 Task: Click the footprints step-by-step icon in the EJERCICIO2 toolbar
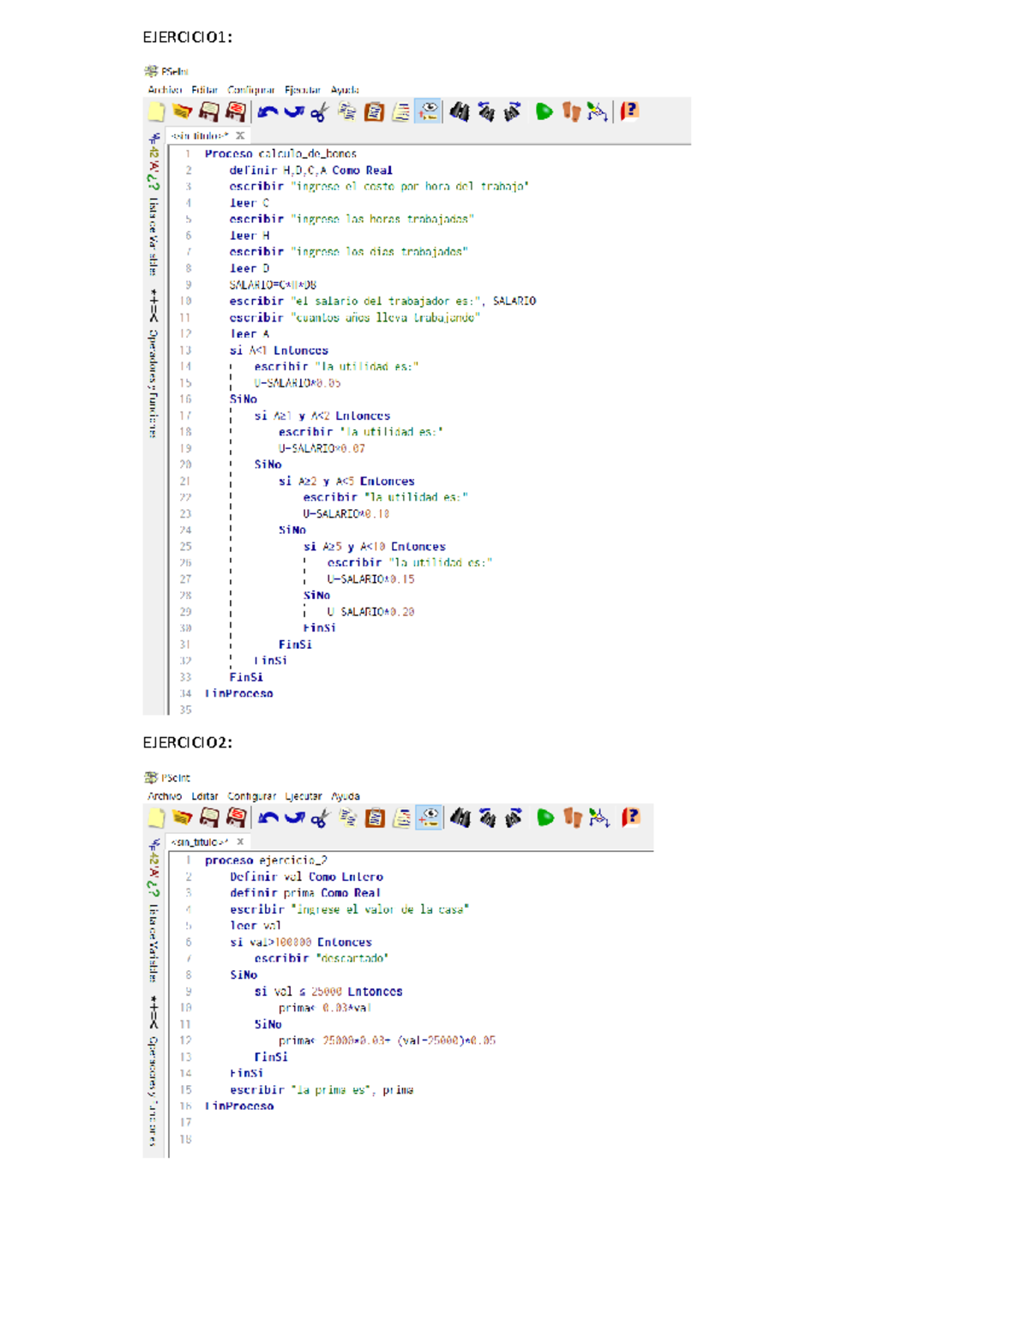(572, 818)
